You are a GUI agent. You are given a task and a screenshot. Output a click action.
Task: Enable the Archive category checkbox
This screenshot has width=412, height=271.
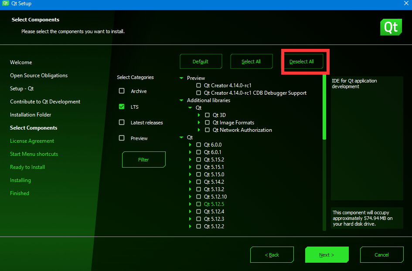(122, 91)
